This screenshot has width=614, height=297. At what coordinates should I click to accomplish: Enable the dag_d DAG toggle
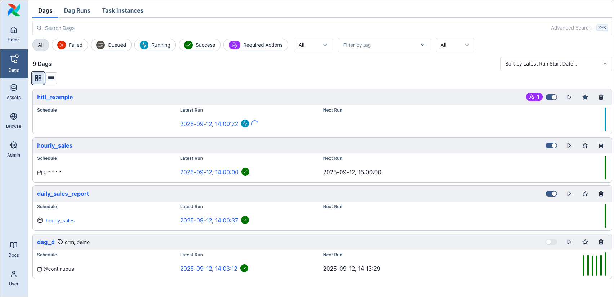[x=551, y=242]
